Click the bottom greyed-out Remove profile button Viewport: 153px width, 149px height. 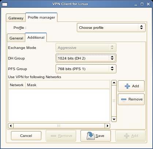tap(61, 136)
